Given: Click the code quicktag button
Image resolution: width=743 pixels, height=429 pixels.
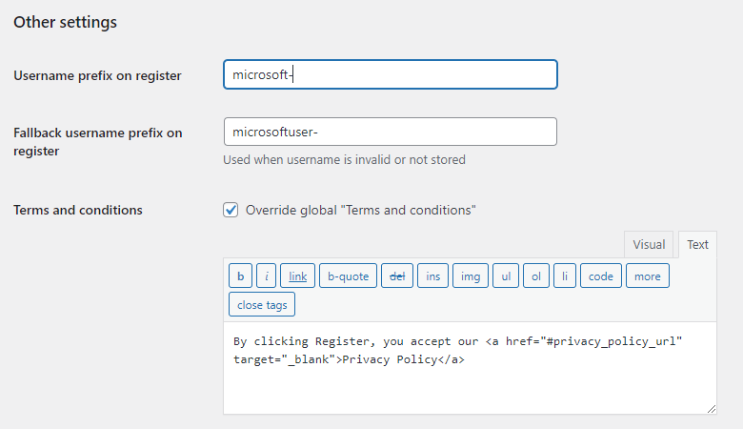Looking at the screenshot, I should [x=601, y=276].
